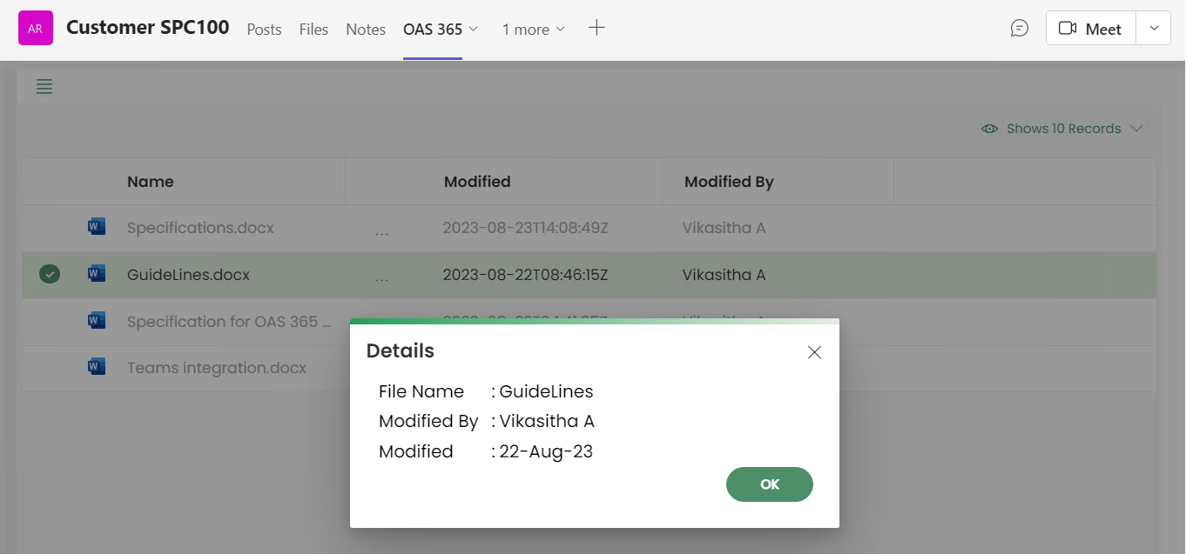Open the hamburger menu icon
The height and width of the screenshot is (554, 1186).
[44, 86]
